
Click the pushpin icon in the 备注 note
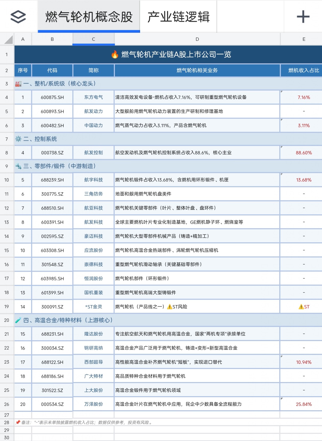point(18,422)
